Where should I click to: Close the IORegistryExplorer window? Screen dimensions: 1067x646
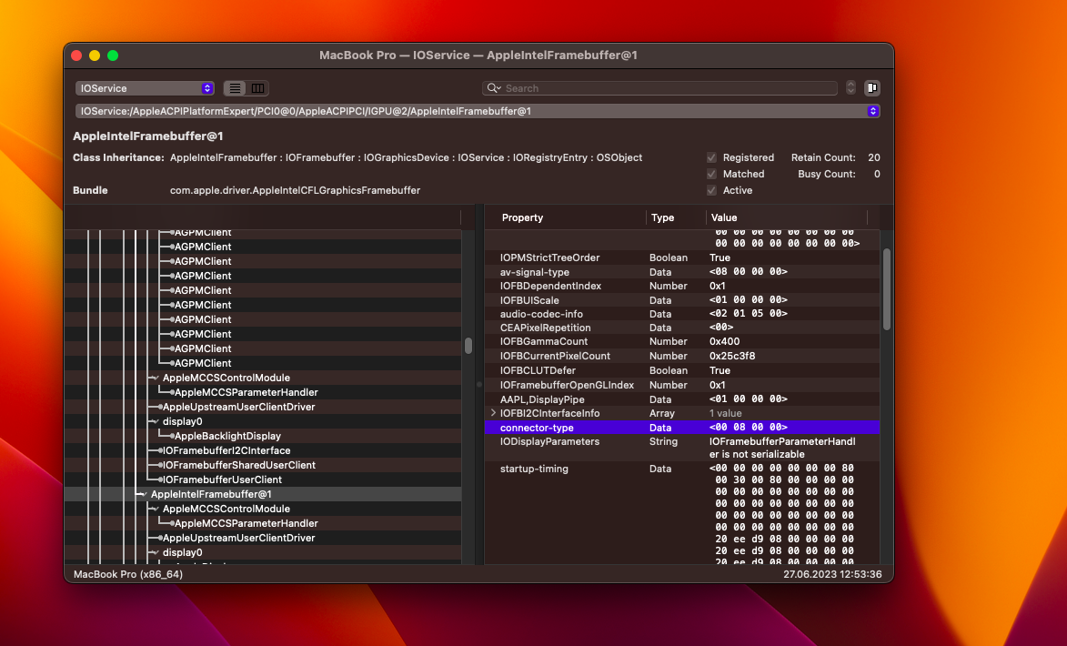(77, 56)
